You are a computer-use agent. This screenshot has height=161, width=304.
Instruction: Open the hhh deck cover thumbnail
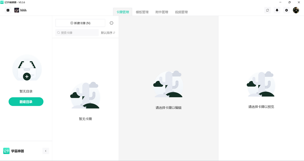click(17, 10)
